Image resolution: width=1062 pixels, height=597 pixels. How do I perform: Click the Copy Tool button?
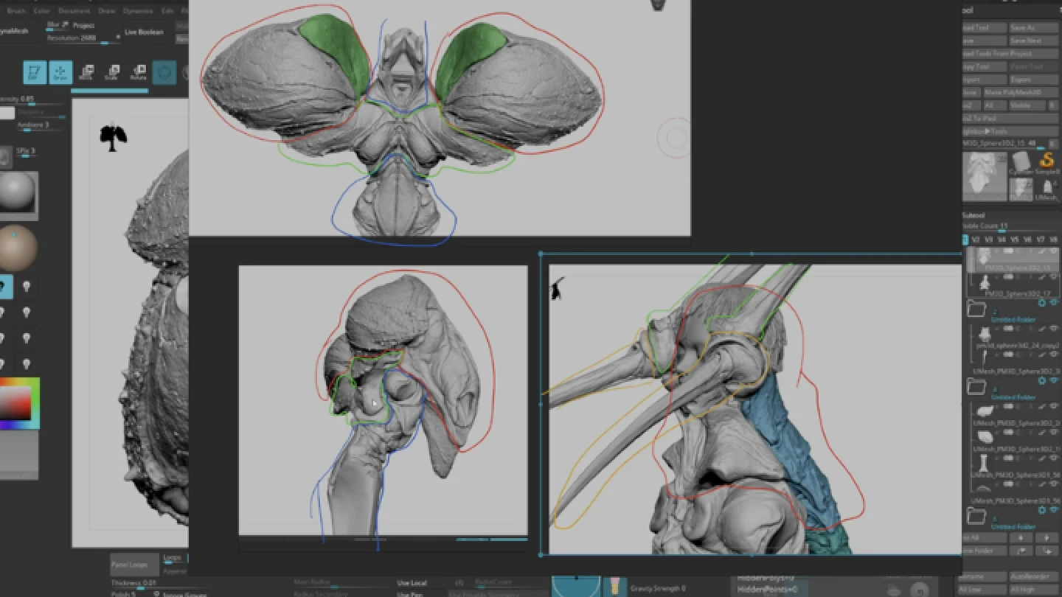coord(985,66)
